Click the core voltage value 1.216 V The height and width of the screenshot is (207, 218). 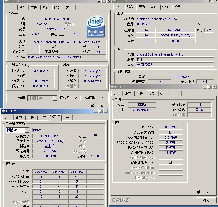[75, 34]
